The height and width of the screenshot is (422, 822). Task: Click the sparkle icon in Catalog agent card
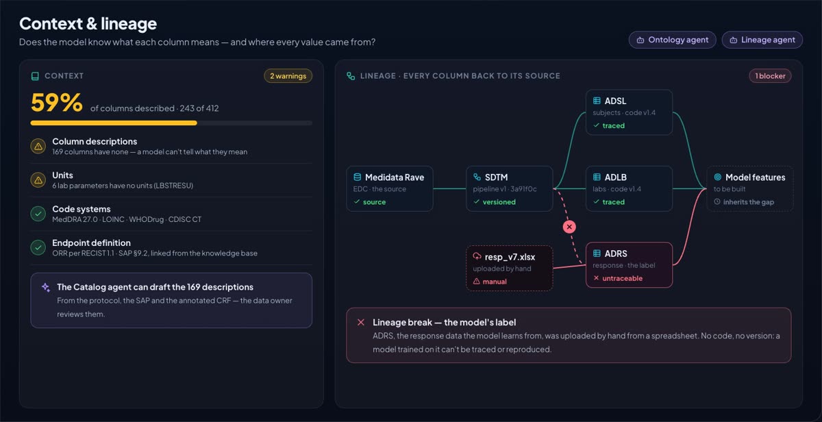[x=46, y=288]
